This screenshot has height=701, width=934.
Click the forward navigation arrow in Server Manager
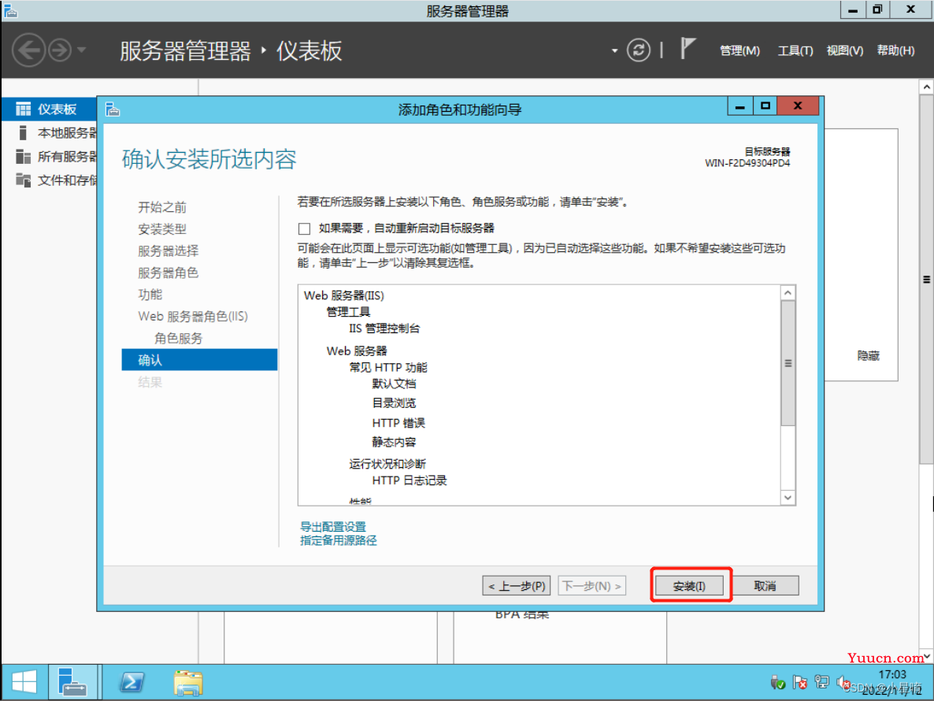pos(60,50)
